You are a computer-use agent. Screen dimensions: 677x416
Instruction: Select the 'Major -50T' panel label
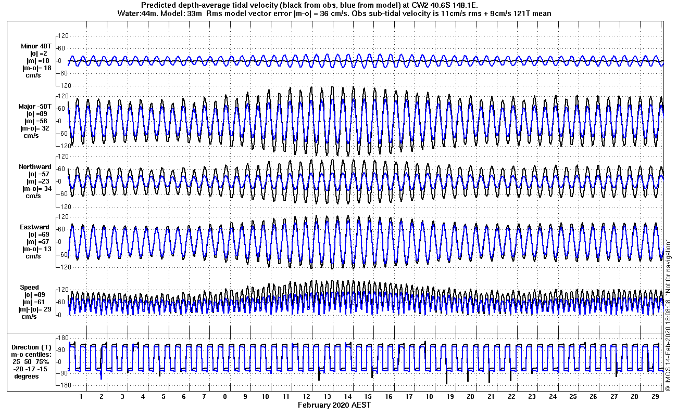34,107
